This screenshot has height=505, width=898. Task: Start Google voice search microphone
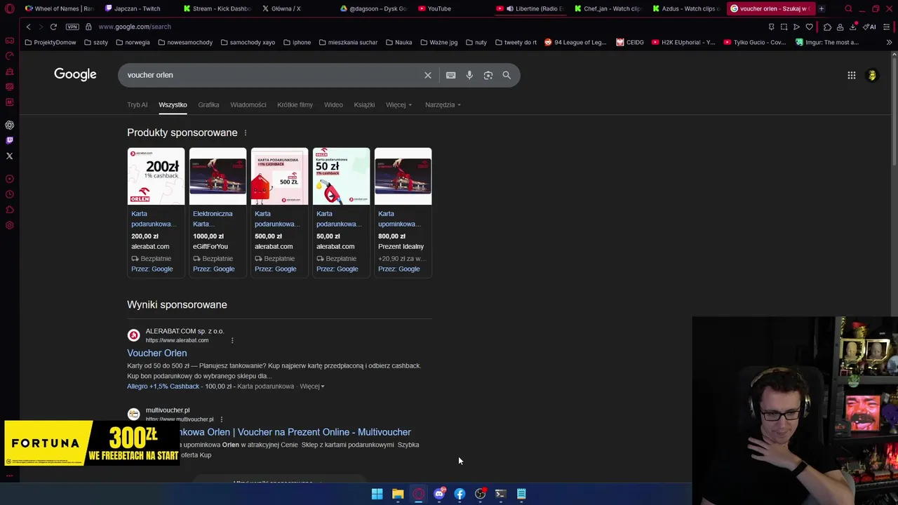coord(469,75)
